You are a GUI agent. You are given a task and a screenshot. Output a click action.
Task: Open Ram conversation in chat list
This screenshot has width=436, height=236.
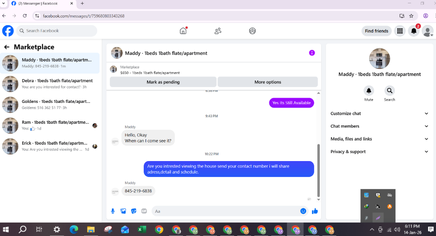pyautogui.click(x=50, y=125)
